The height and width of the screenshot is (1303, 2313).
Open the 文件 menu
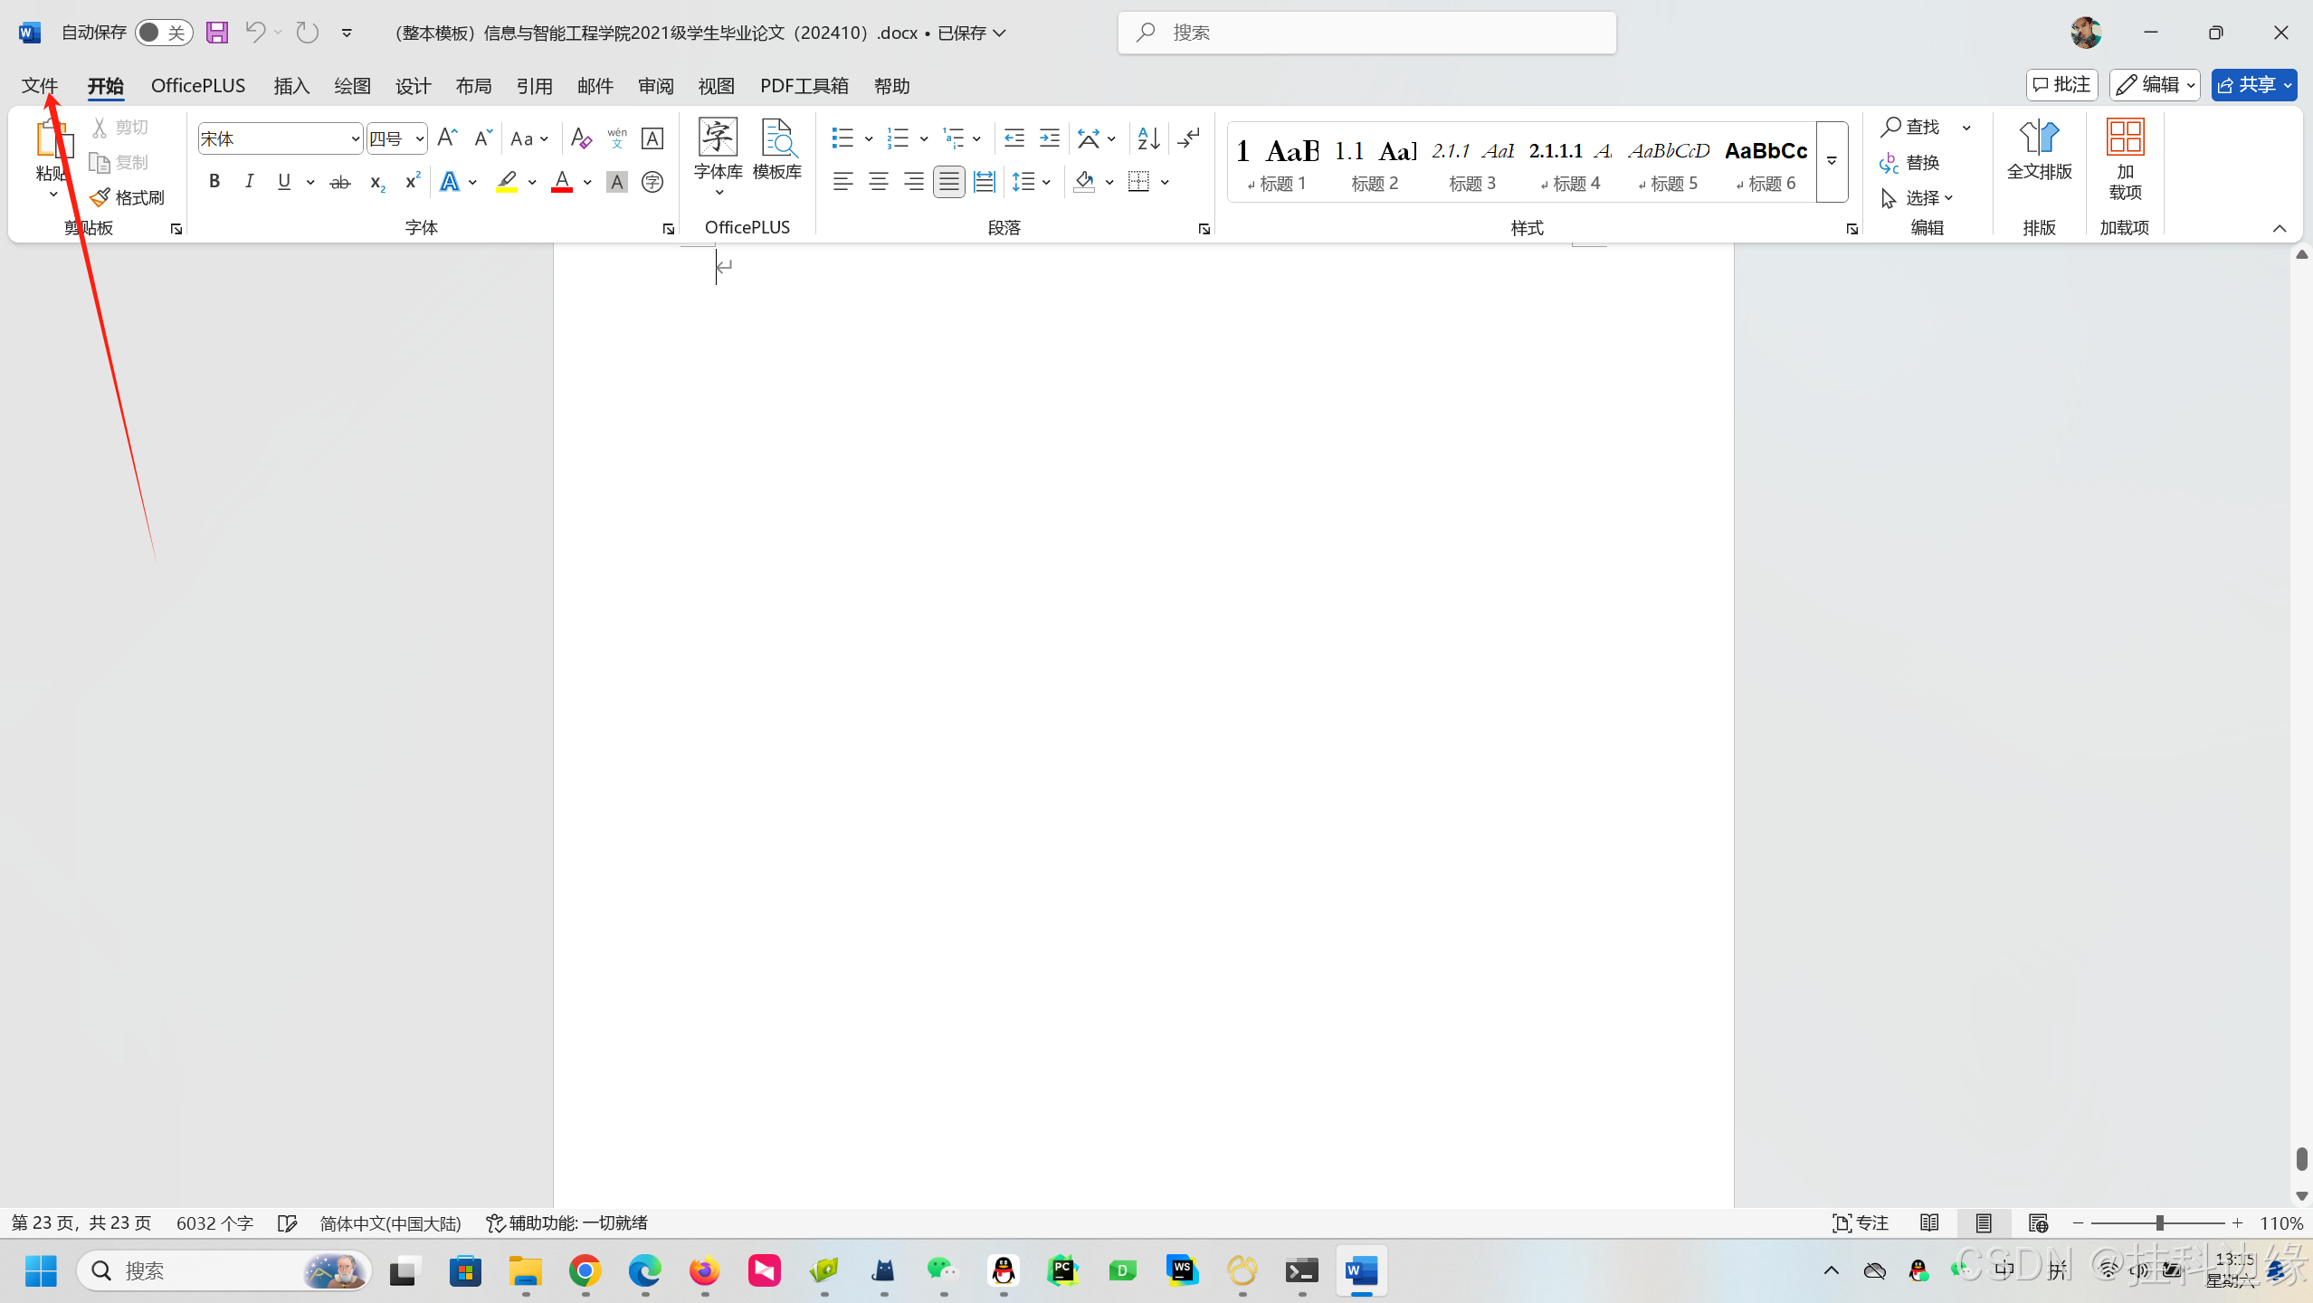(x=40, y=86)
